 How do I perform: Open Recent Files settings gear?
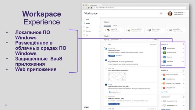183,71
